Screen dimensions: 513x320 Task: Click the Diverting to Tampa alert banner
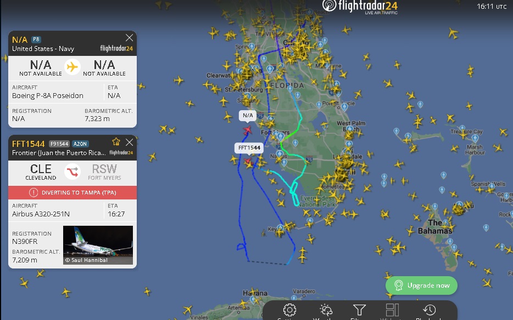coord(73,193)
